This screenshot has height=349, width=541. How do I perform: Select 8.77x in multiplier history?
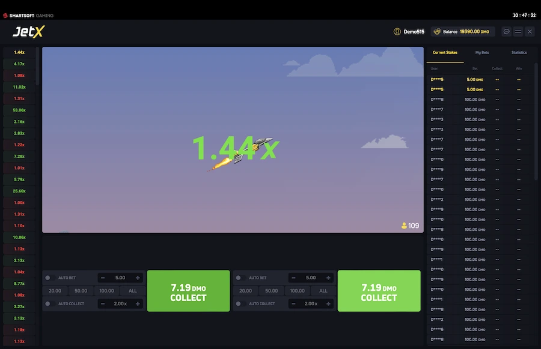19,284
